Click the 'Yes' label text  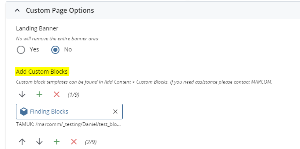click(x=34, y=49)
